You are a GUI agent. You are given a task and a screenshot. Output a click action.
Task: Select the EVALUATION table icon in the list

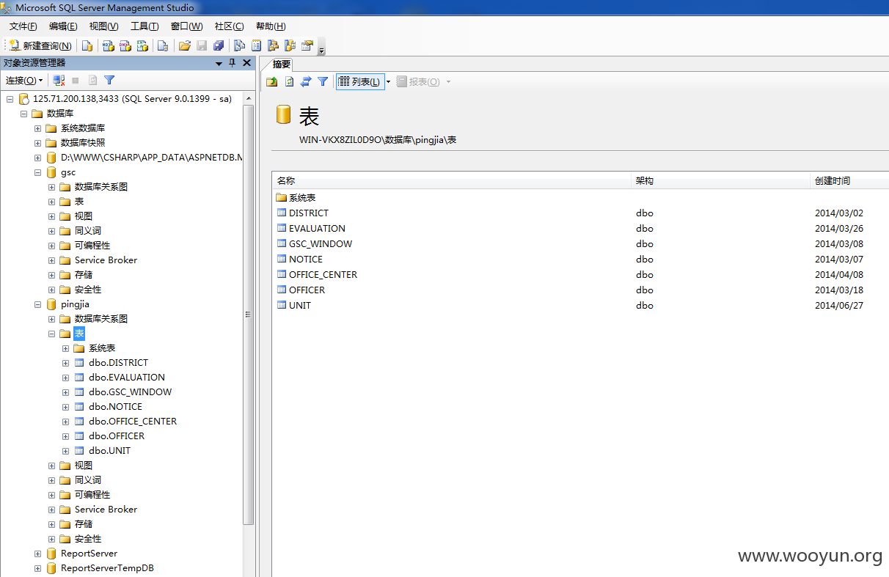(282, 228)
